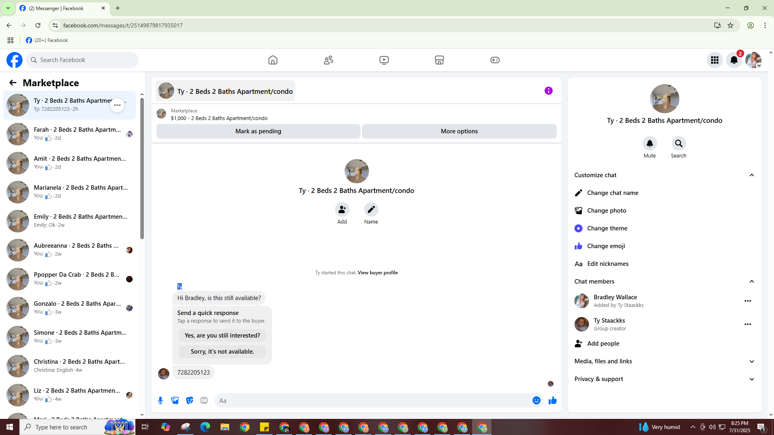774x435 pixels.
Task: Send a thumbs-up like
Action: click(552, 400)
